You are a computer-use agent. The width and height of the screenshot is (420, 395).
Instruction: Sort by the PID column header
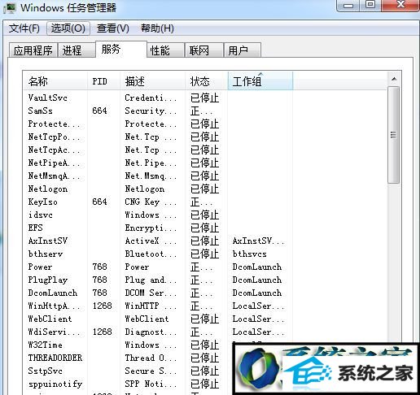point(104,81)
